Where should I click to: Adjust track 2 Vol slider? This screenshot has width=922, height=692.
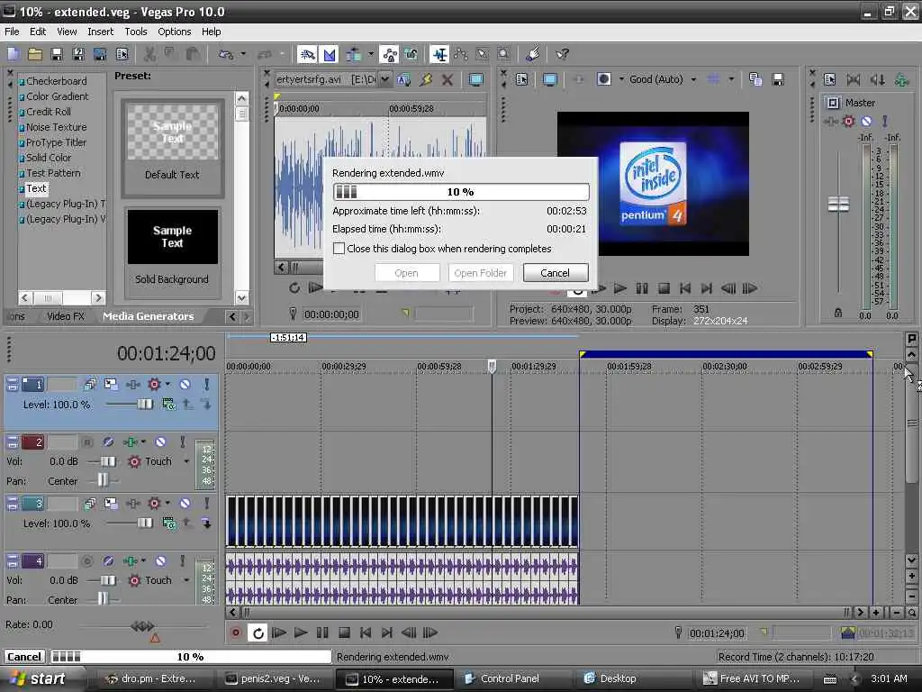[x=108, y=461]
